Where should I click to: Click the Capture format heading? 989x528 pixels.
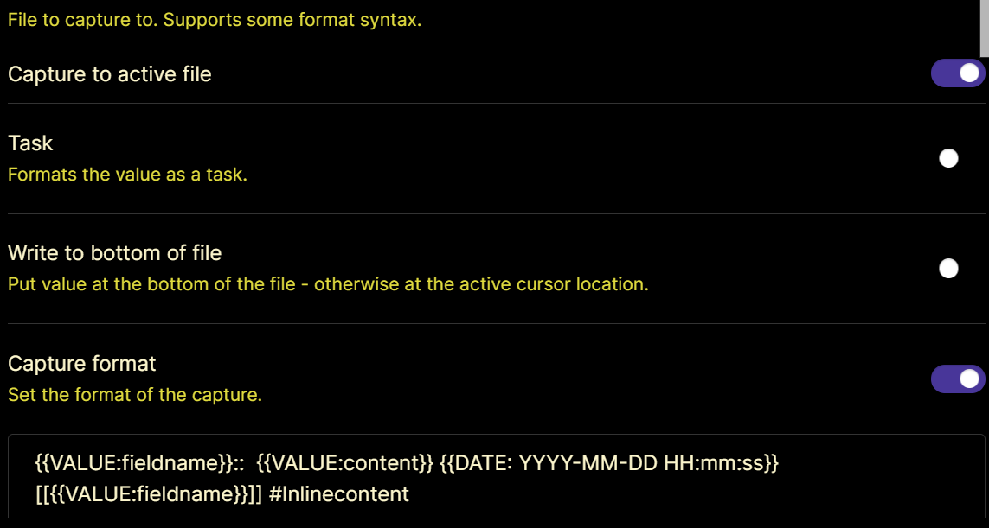pyautogui.click(x=81, y=364)
